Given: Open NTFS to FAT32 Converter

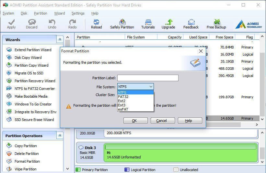Looking at the screenshot, I should pyautogui.click(x=31, y=89).
